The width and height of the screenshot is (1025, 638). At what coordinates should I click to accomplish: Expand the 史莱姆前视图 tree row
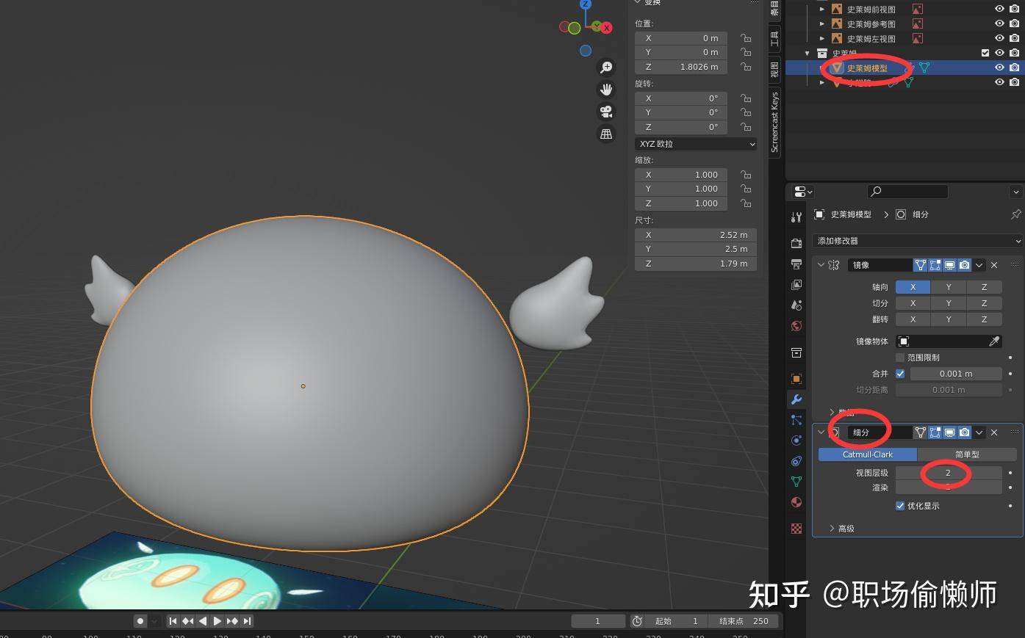pos(822,9)
